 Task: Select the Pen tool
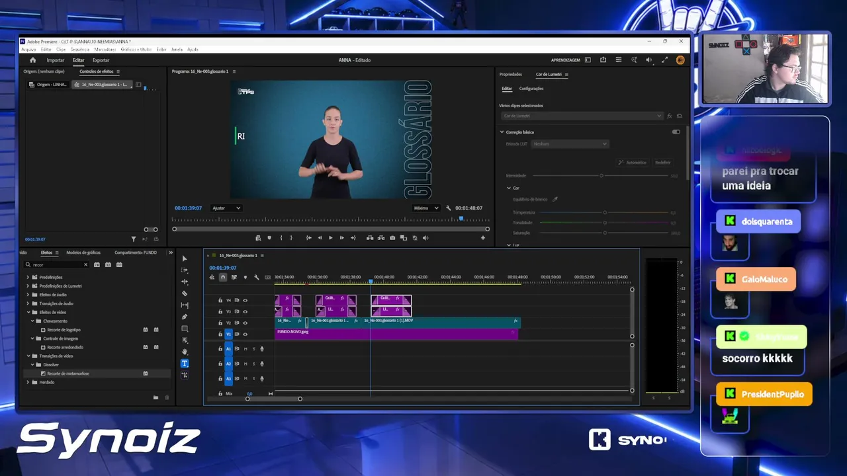tap(185, 317)
